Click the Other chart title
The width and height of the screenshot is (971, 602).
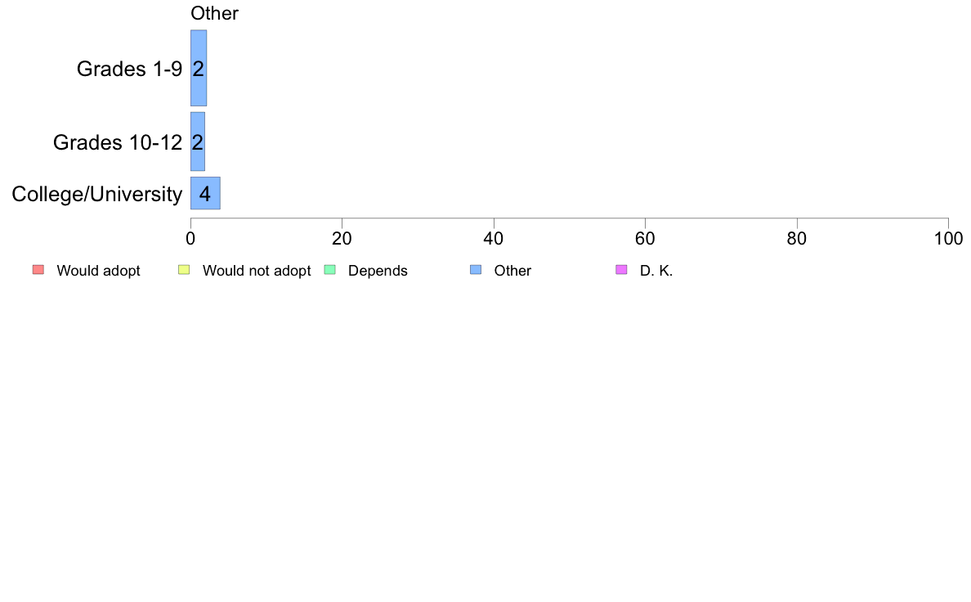click(x=214, y=13)
